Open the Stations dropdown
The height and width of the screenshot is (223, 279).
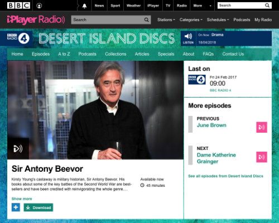tap(166, 20)
